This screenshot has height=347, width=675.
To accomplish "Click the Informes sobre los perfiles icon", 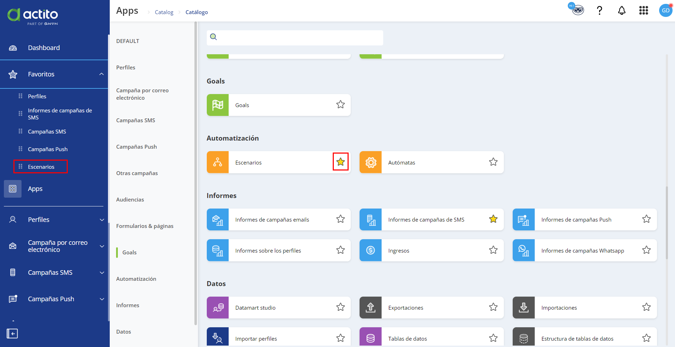I will click(x=218, y=250).
